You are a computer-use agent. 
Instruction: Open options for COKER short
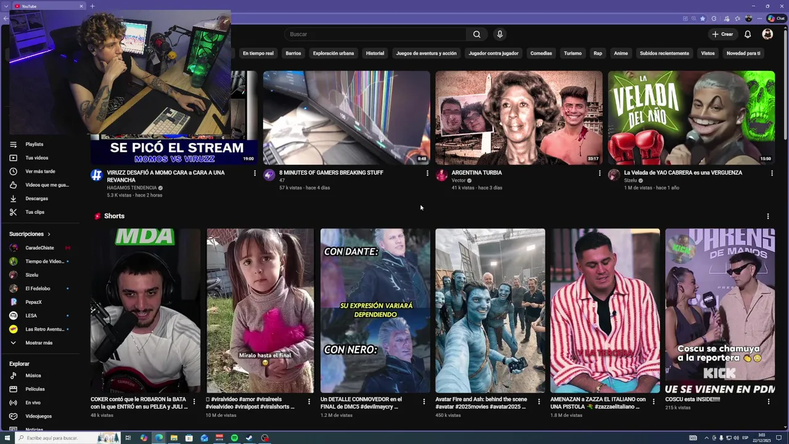[194, 401]
